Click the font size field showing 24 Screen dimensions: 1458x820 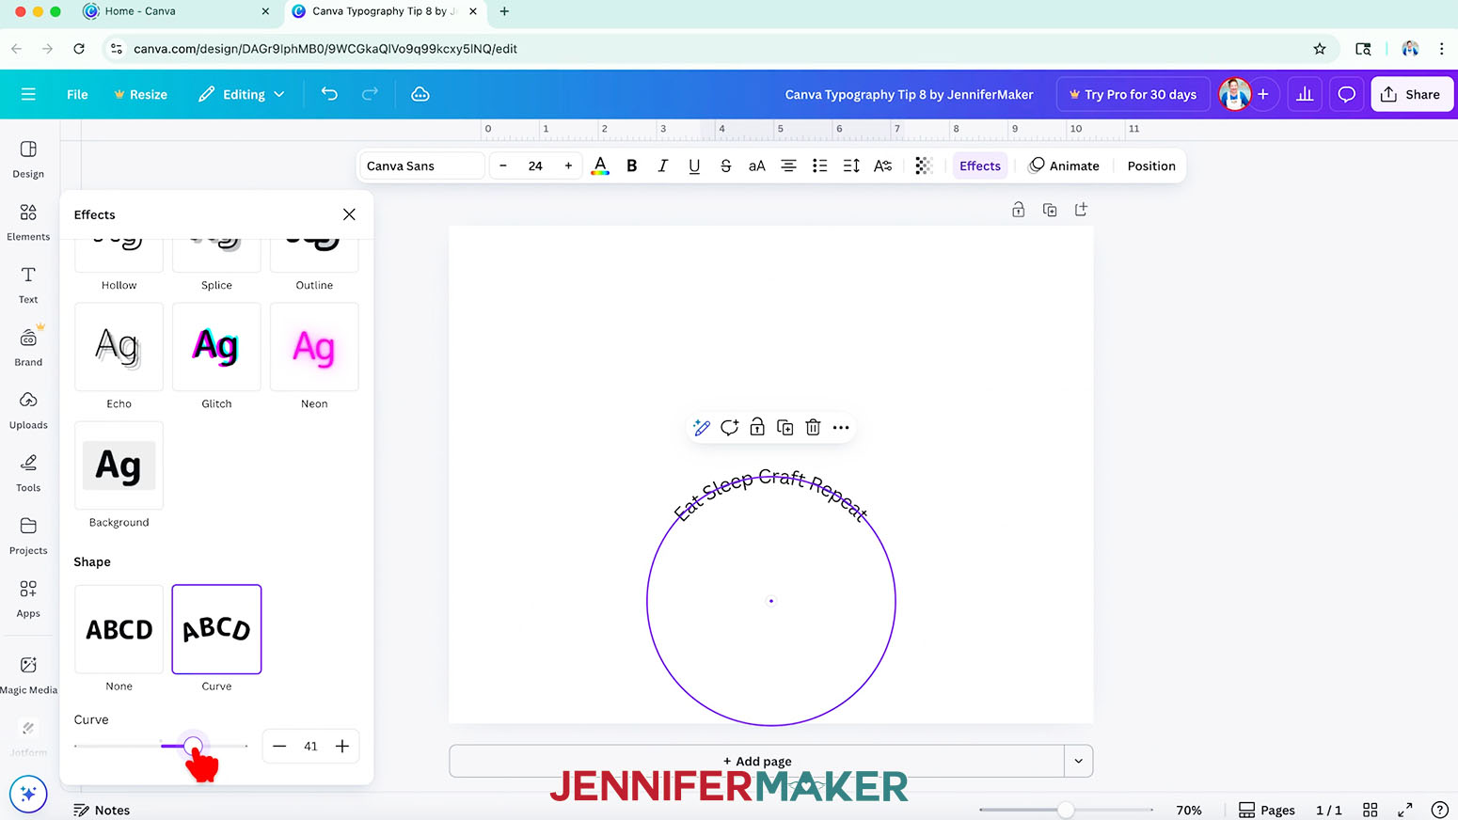point(535,166)
